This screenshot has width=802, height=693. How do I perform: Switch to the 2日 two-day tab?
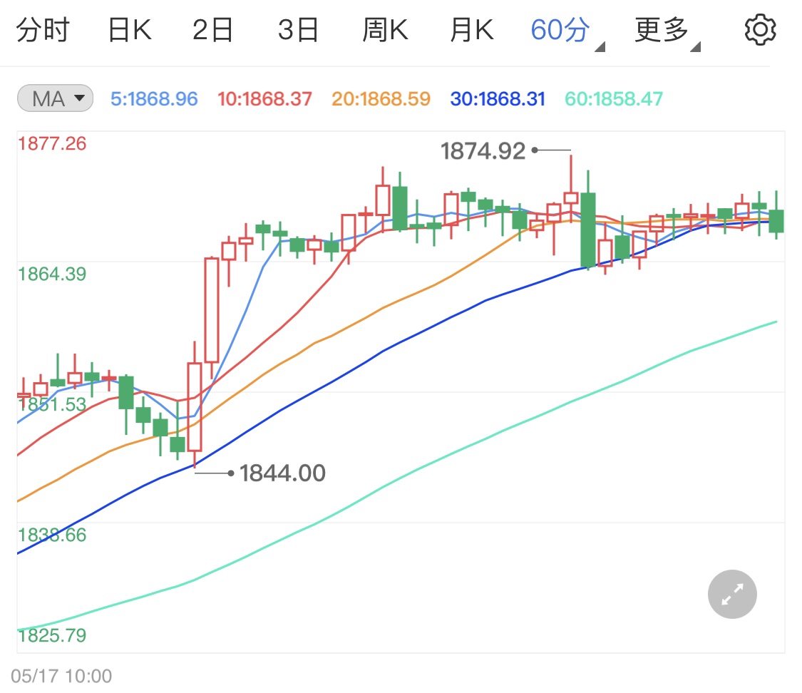212,29
